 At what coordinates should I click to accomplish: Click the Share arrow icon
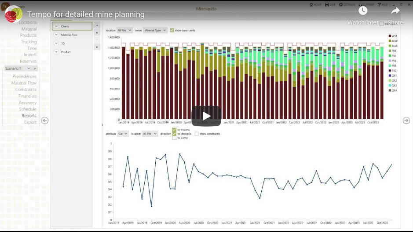point(395,11)
